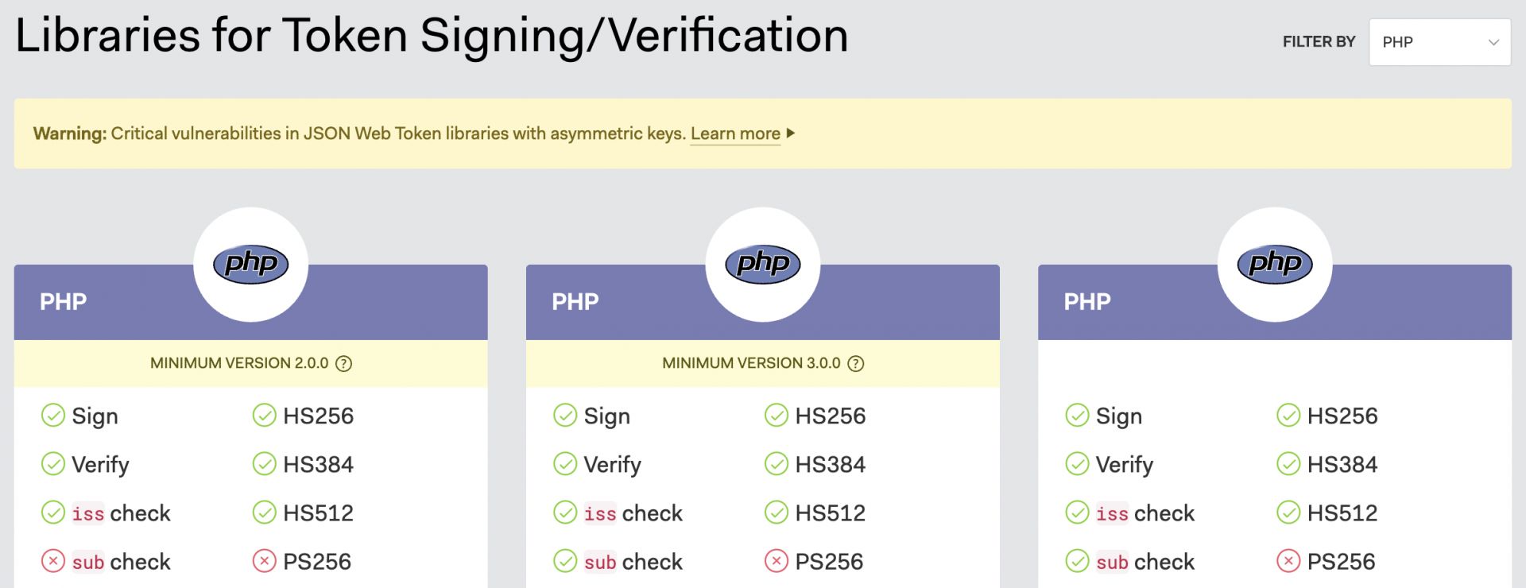Viewport: 1526px width, 588px height.
Task: Click the PHP logo on the card without minimum version
Action: tap(1275, 264)
